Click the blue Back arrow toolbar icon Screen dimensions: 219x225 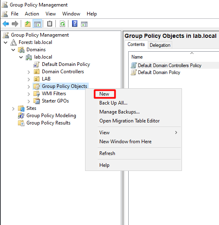coord(6,24)
